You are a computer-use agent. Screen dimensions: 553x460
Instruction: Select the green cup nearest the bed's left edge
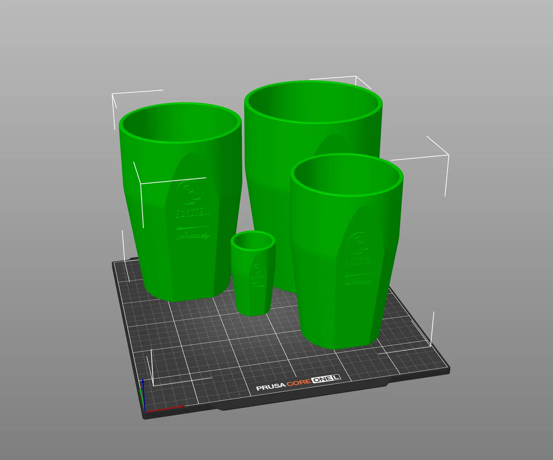pos(180,201)
